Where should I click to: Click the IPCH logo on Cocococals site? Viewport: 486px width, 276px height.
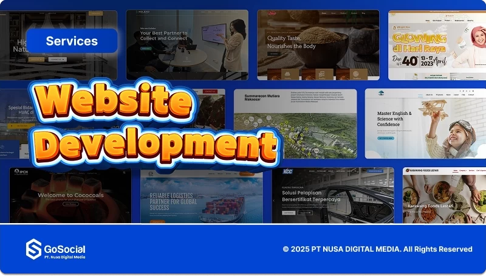pyautogui.click(x=21, y=172)
